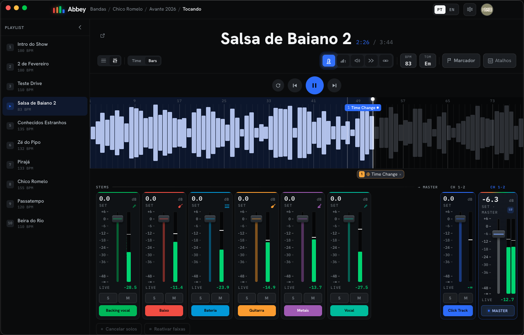524x335 pixels.
Task: Open the TOM key selector
Action: coord(428,60)
